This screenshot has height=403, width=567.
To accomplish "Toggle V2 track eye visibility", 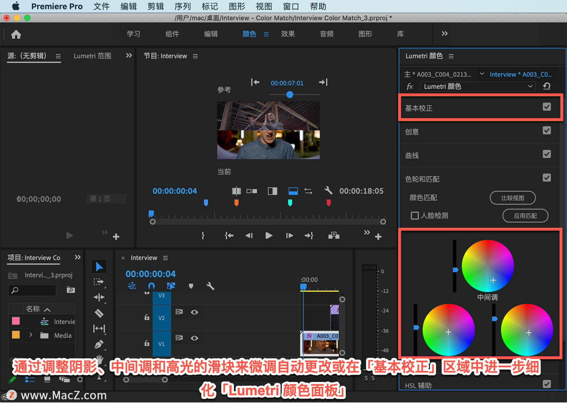I will coord(194,312).
